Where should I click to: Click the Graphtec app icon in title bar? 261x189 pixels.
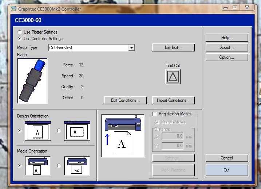[x=13, y=9]
